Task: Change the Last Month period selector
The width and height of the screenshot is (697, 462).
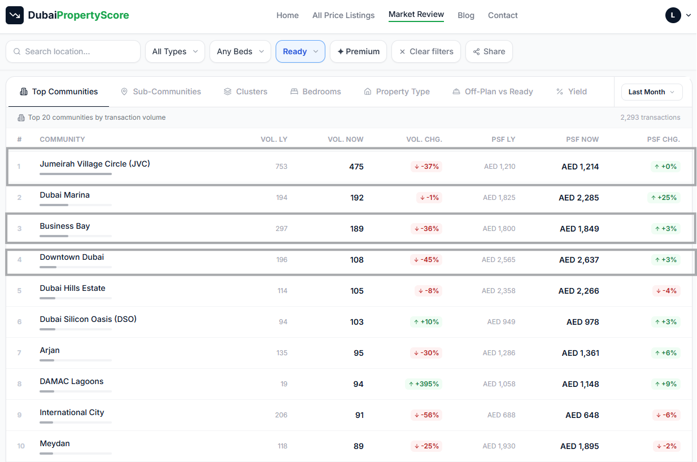Action: (x=652, y=92)
